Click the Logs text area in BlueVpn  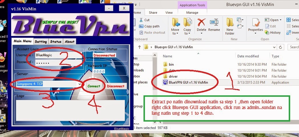70,110
